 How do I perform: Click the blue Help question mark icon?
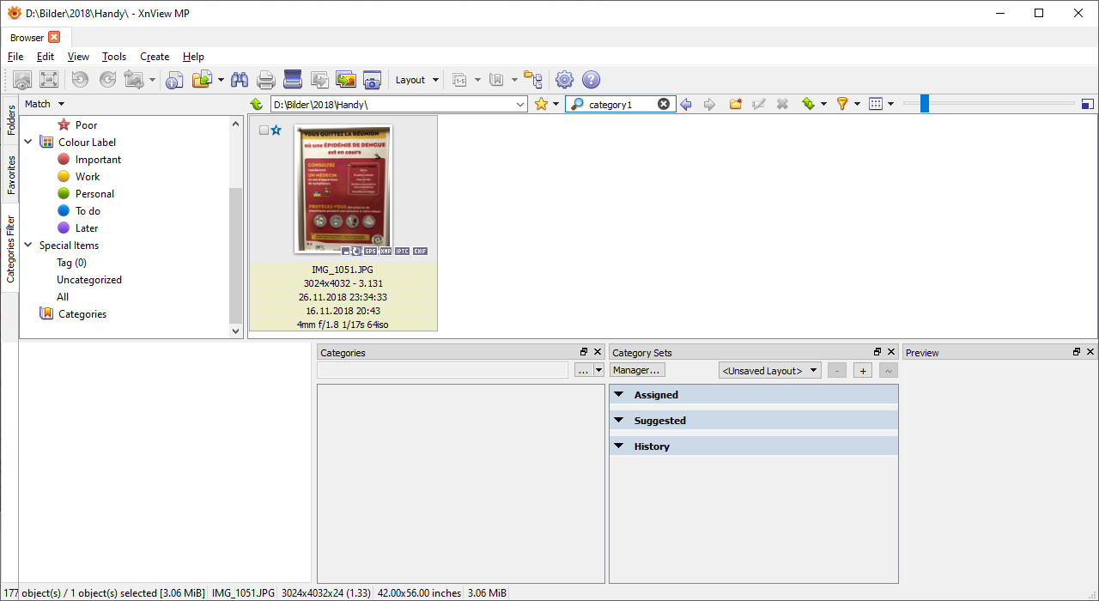(591, 80)
